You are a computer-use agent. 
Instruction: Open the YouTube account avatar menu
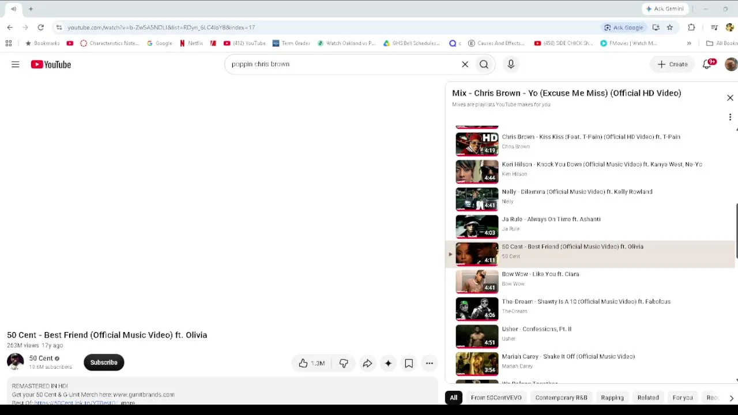[x=731, y=65]
